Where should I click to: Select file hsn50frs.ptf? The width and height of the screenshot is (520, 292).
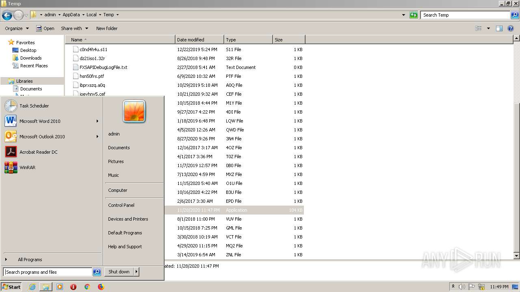tap(92, 76)
